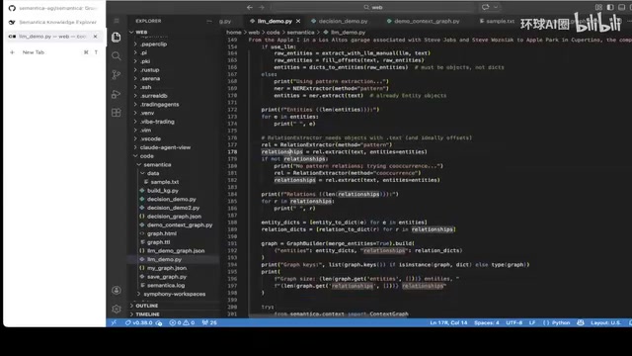Open customize layout icon

click(x=599, y=7)
